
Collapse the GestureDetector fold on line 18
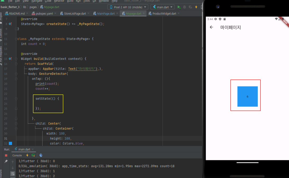(x=16, y=74)
